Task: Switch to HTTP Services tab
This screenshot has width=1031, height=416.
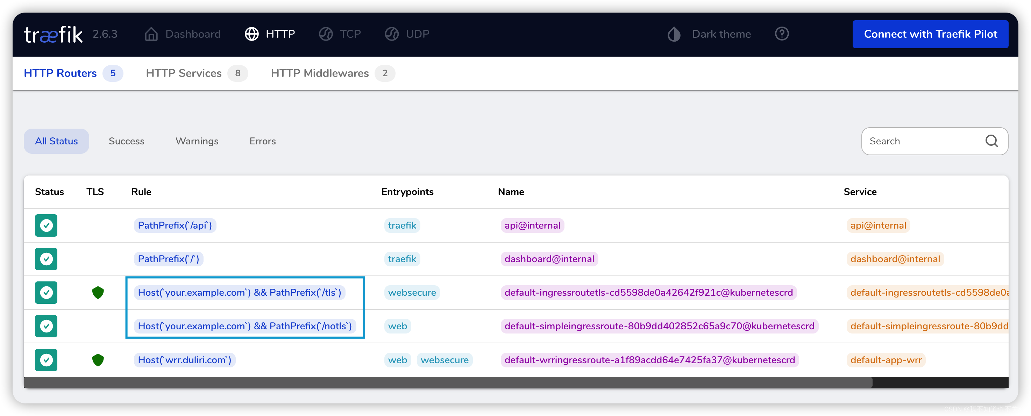Action: tap(183, 73)
